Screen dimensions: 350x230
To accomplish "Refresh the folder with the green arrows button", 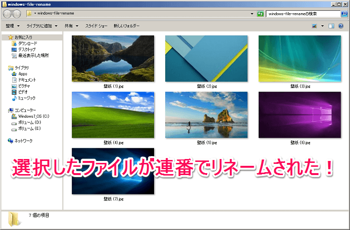I will [260, 14].
